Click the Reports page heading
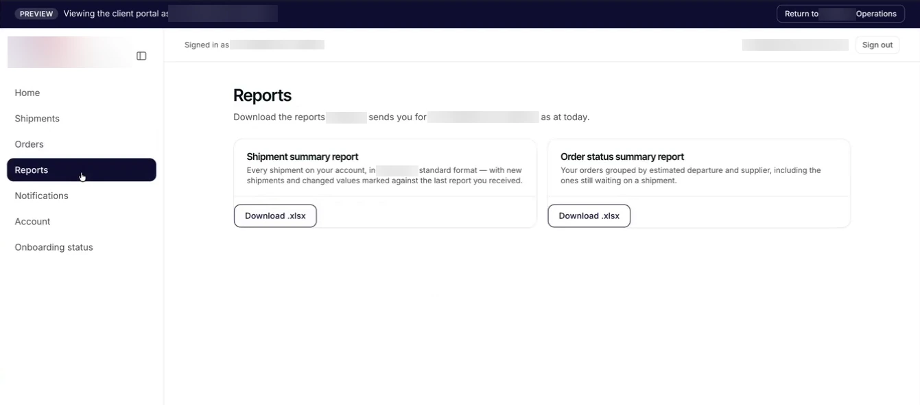920x405 pixels. pyautogui.click(x=262, y=95)
